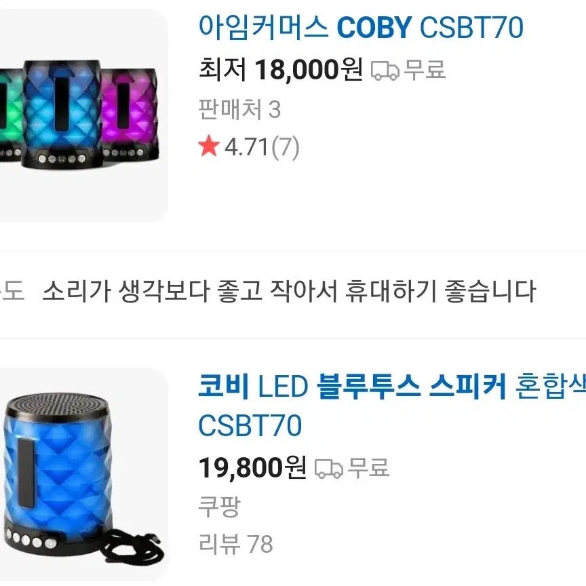Viewport: 586px width, 586px height.
Task: Open the 코비 LED 블루투스 스피커 listing title
Action: point(392,406)
